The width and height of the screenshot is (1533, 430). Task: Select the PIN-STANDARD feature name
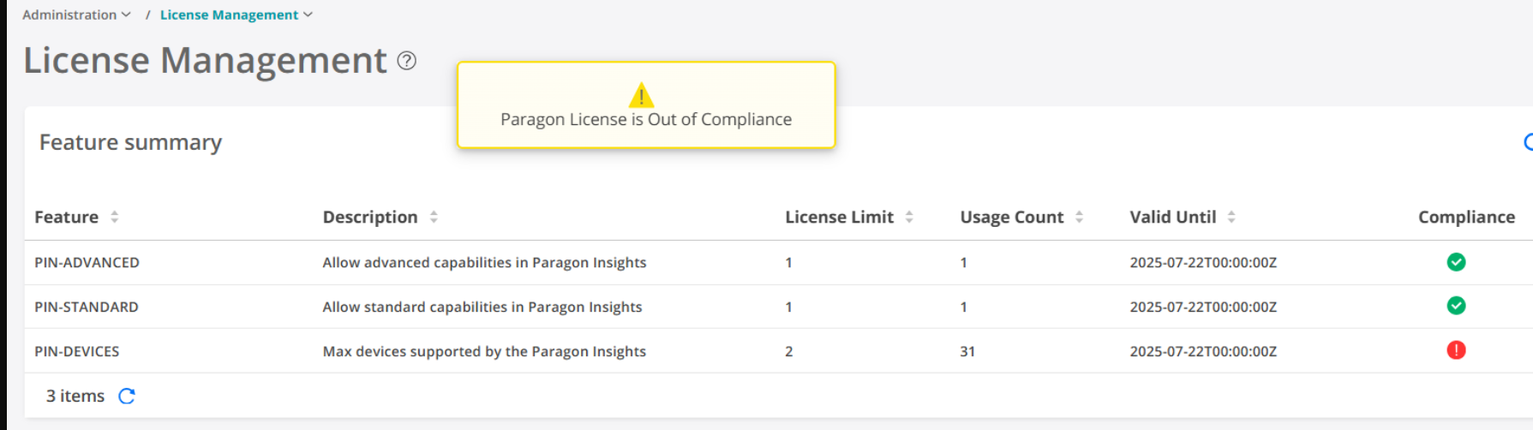coord(87,307)
